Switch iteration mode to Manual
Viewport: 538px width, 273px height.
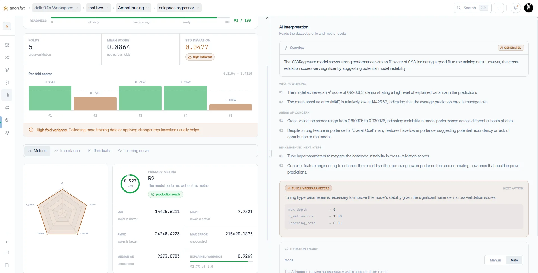[495, 260]
